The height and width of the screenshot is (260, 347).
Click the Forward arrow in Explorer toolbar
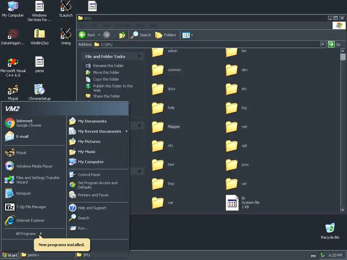[x=107, y=35]
